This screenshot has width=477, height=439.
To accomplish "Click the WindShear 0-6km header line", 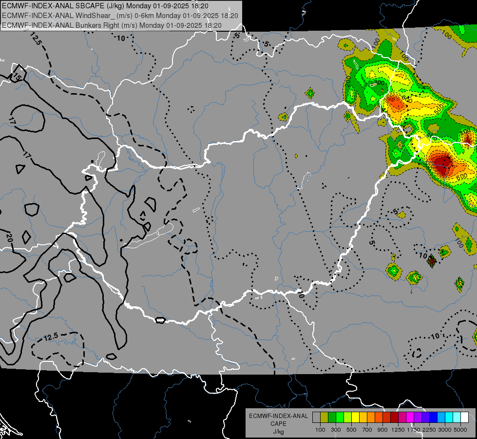I will pyautogui.click(x=120, y=16).
